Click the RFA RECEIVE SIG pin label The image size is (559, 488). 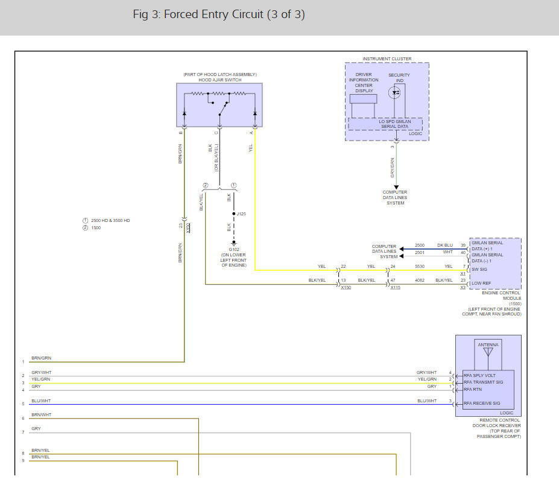(x=482, y=403)
